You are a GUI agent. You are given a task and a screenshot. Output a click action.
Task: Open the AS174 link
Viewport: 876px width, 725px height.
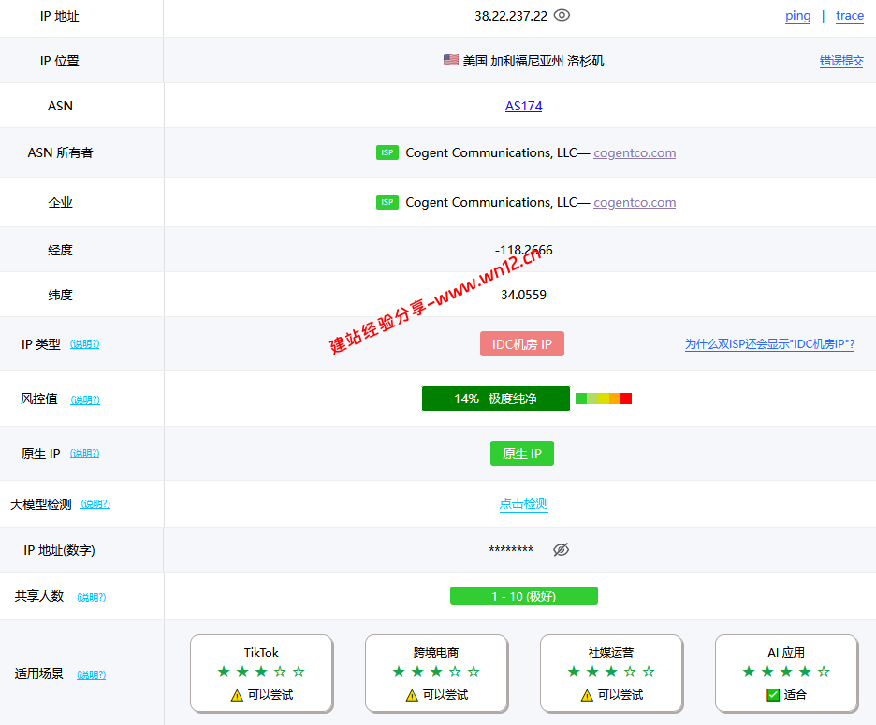[x=523, y=106]
